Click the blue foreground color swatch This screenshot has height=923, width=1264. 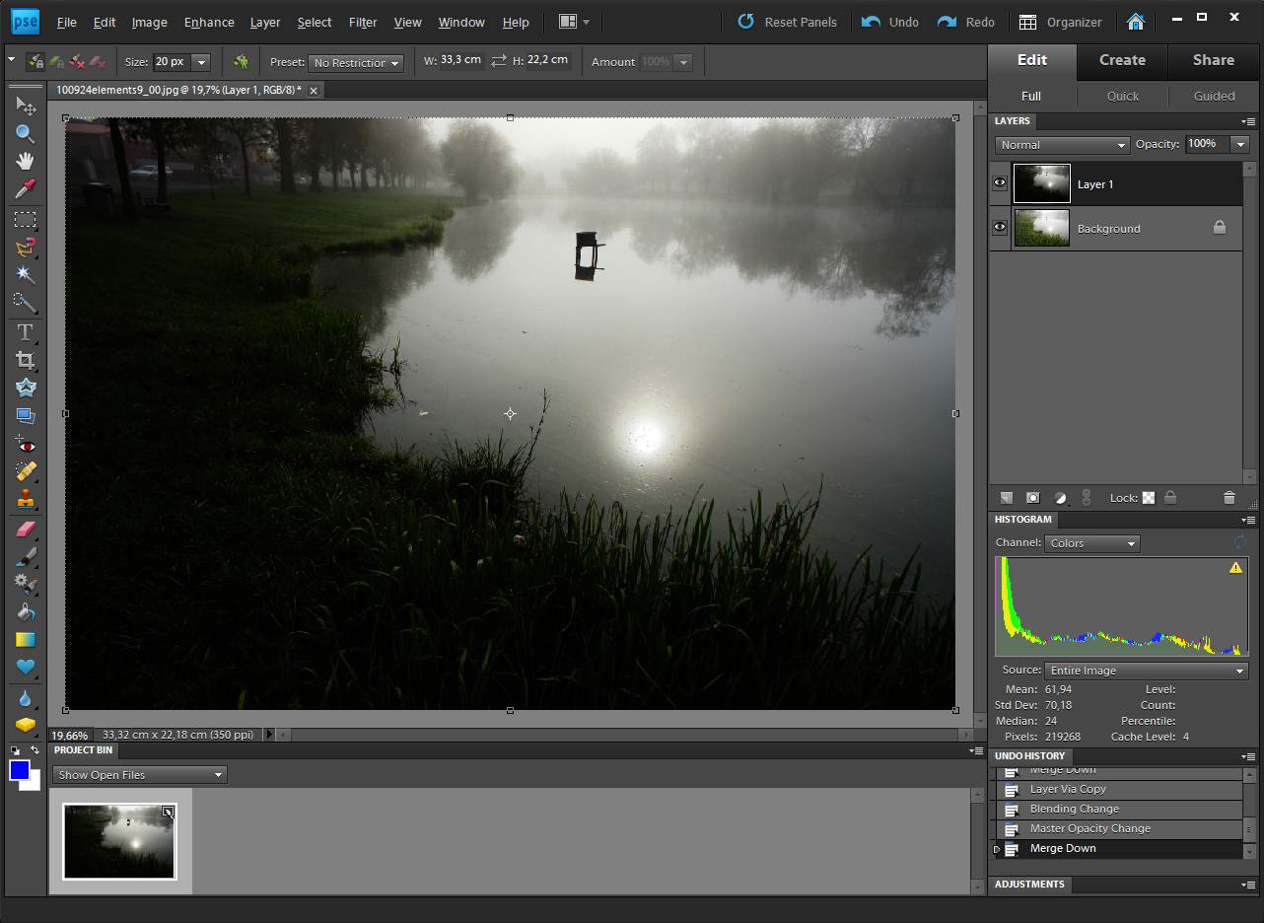19,770
